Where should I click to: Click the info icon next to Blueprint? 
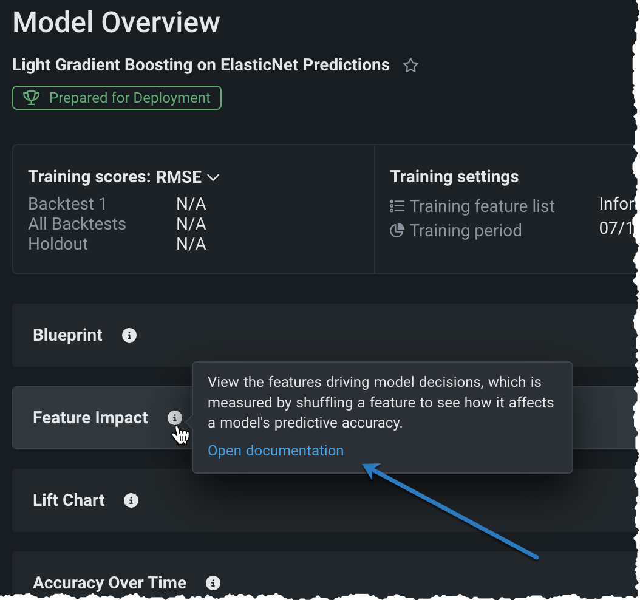[129, 335]
